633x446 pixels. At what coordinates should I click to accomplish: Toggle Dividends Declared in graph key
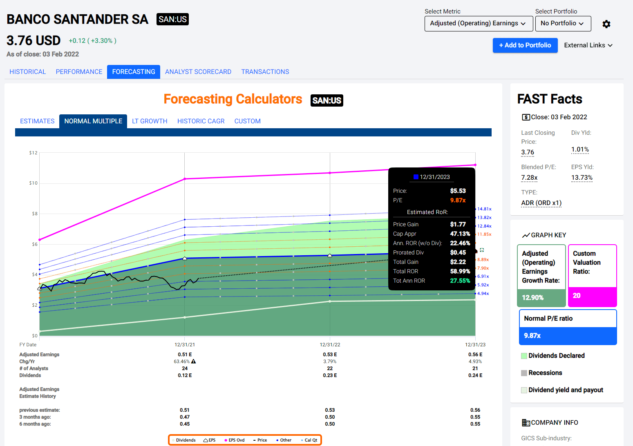point(553,356)
